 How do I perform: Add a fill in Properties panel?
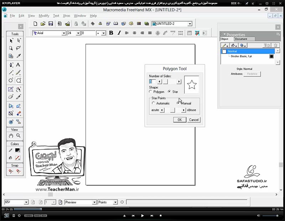(234, 46)
